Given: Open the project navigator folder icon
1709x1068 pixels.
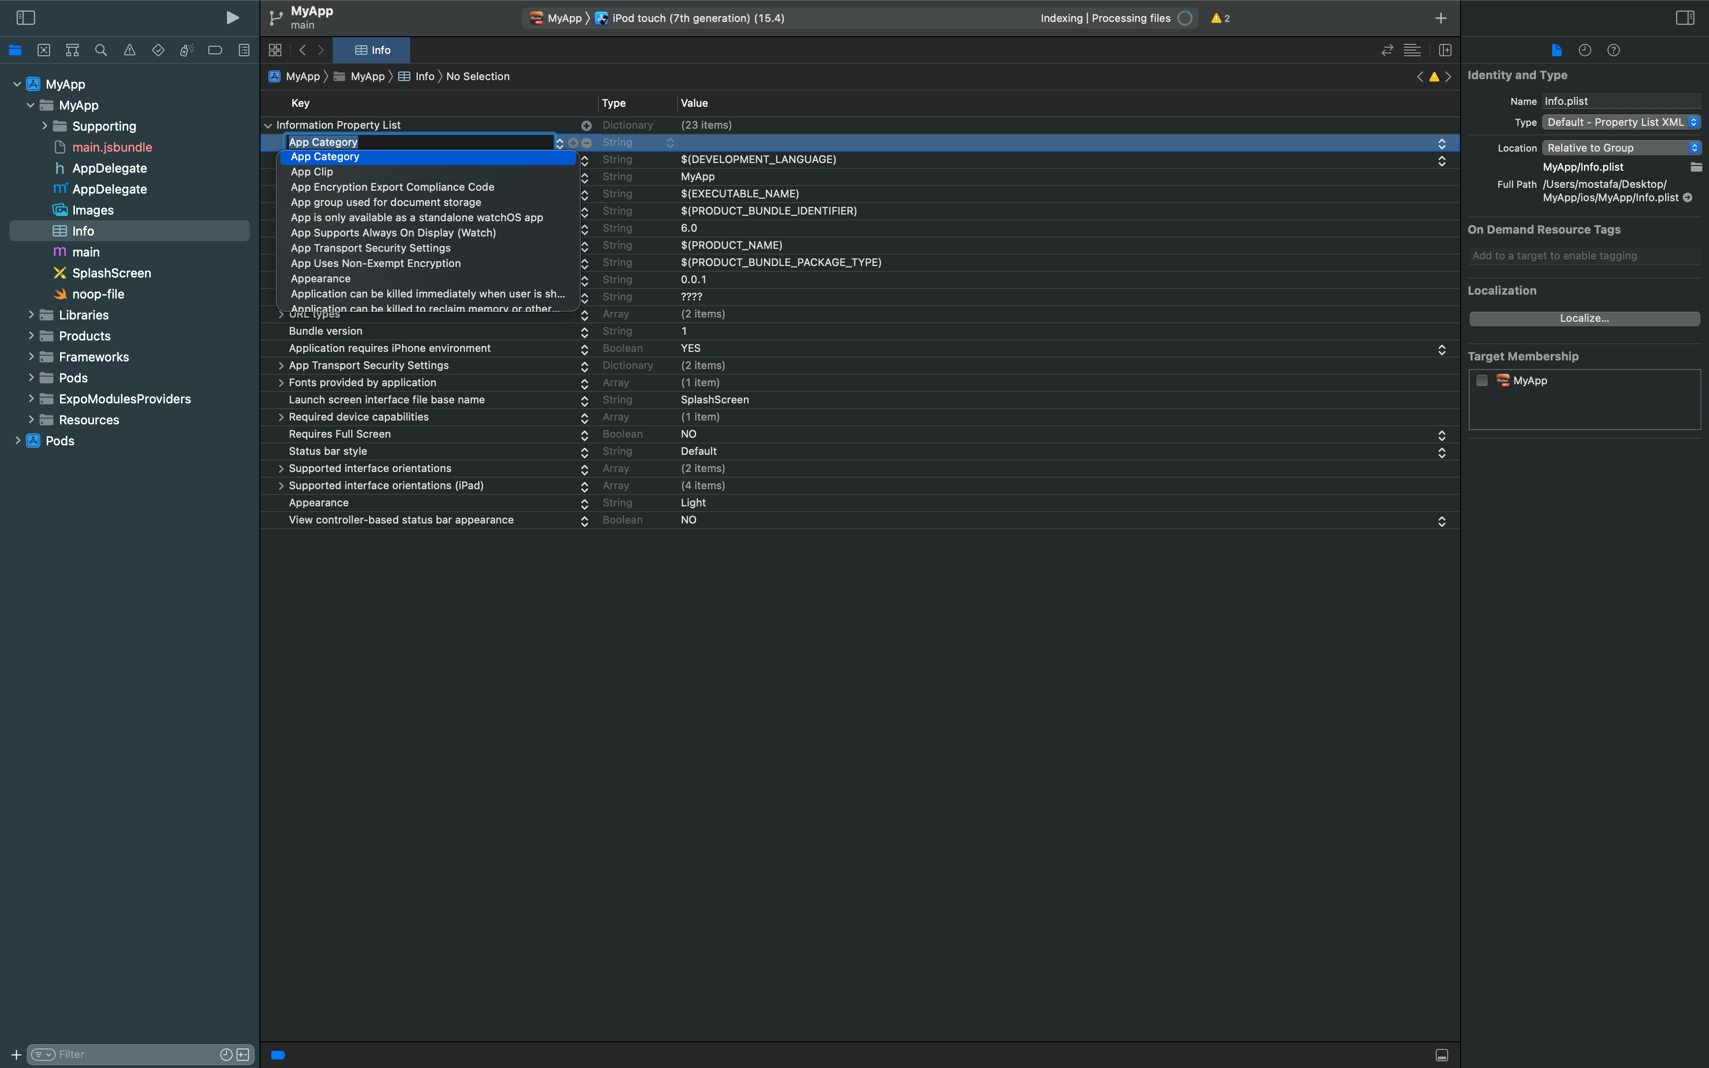Looking at the screenshot, I should [x=15, y=50].
